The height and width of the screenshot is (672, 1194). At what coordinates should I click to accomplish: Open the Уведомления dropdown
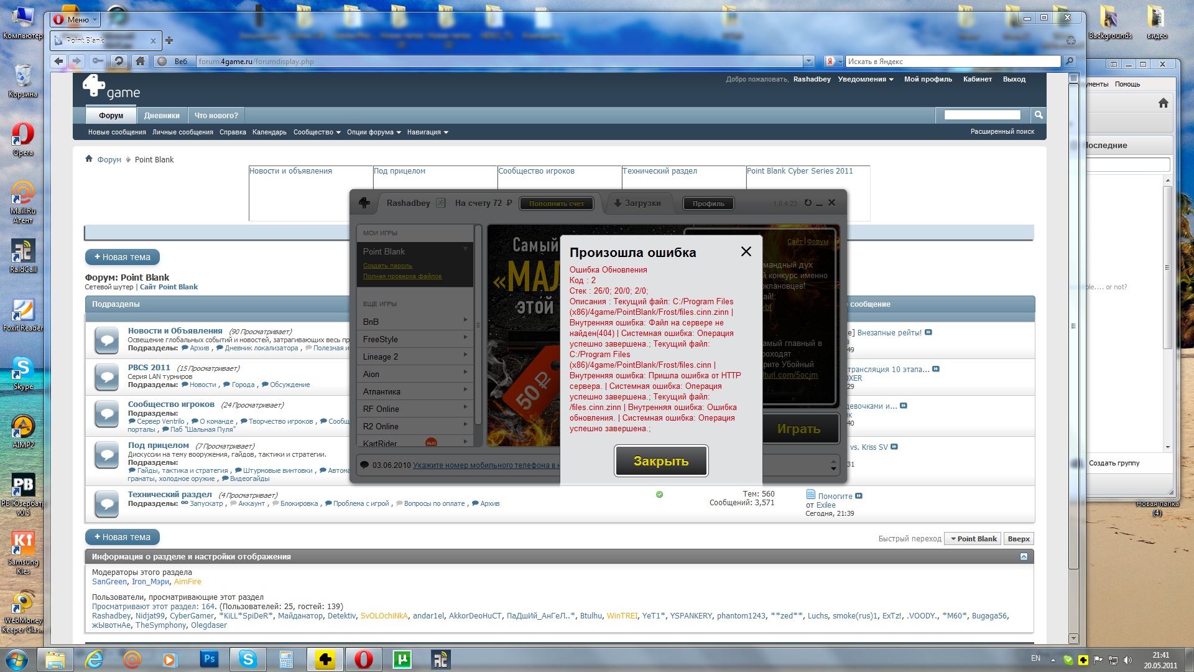point(865,79)
